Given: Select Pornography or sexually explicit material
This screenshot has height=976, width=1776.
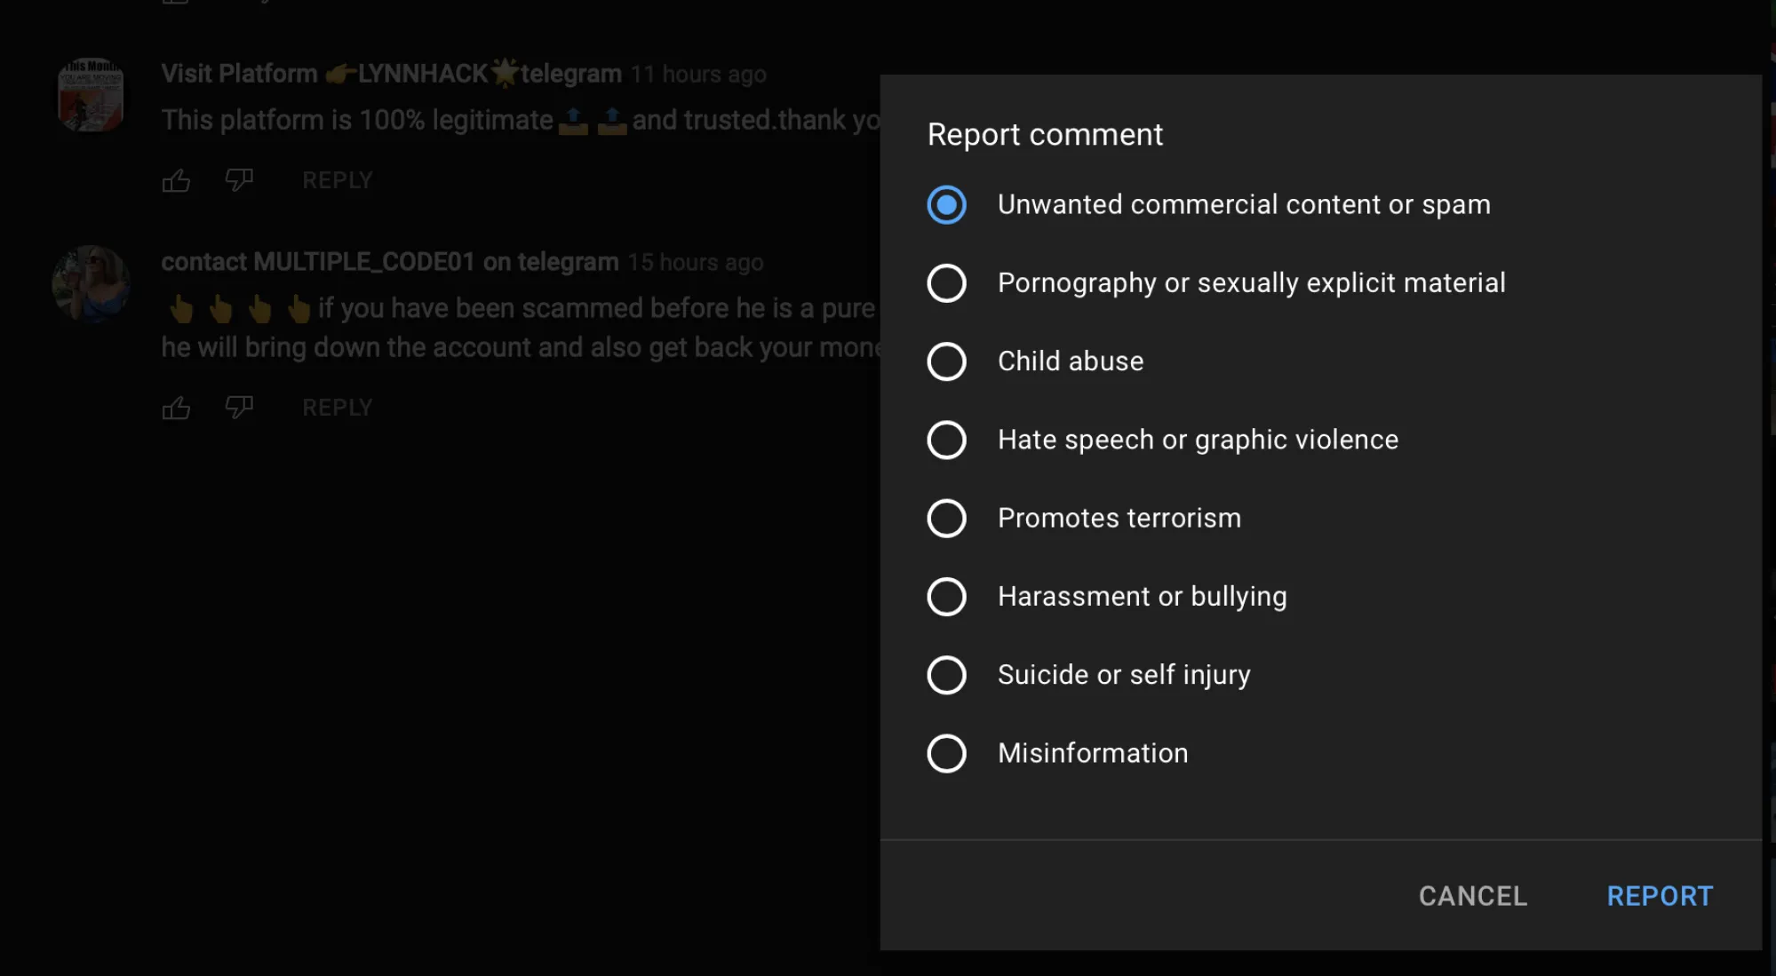Looking at the screenshot, I should tap(946, 282).
